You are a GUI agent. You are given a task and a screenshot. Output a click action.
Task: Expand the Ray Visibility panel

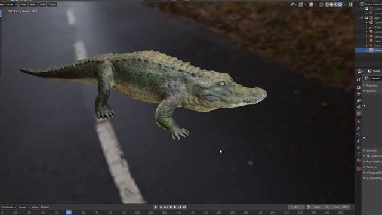[x=372, y=162]
